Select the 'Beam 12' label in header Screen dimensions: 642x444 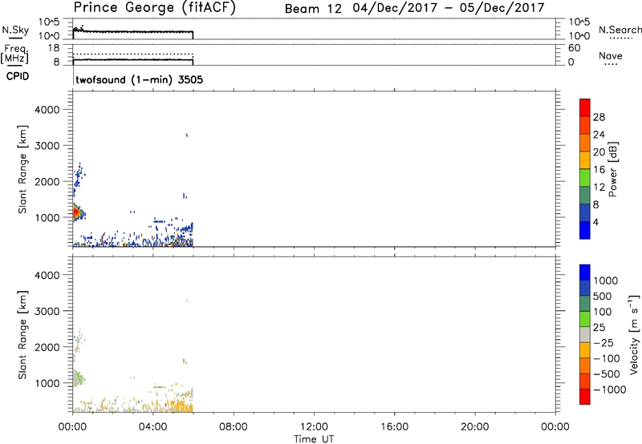tap(313, 9)
